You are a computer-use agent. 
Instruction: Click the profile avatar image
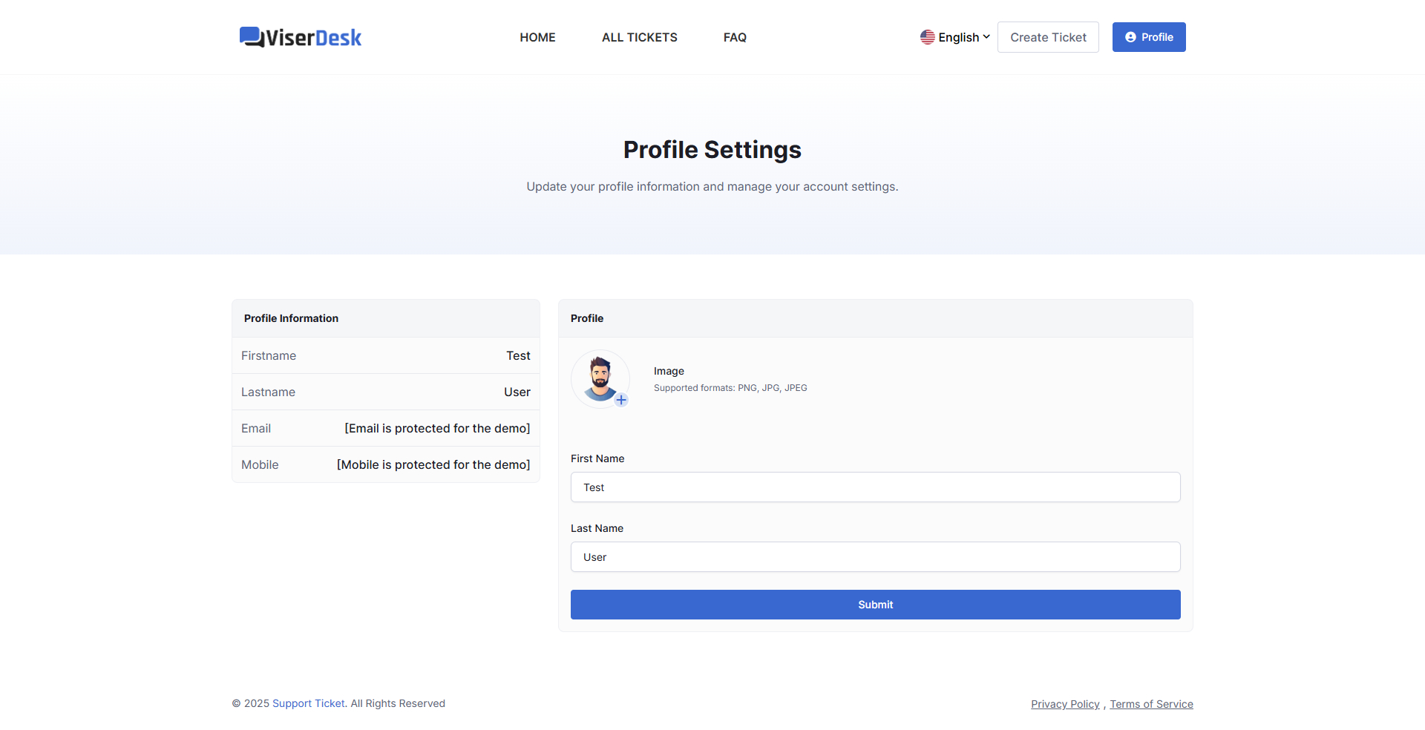click(x=600, y=378)
